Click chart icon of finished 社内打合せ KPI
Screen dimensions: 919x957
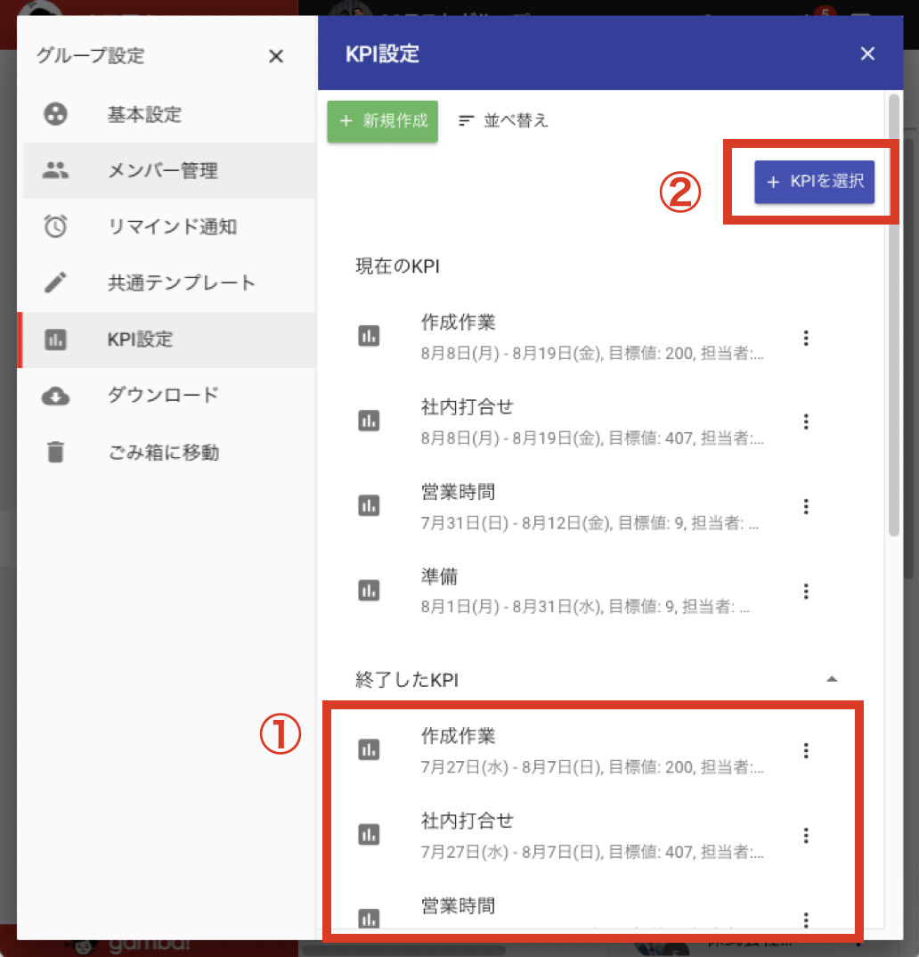click(x=369, y=834)
